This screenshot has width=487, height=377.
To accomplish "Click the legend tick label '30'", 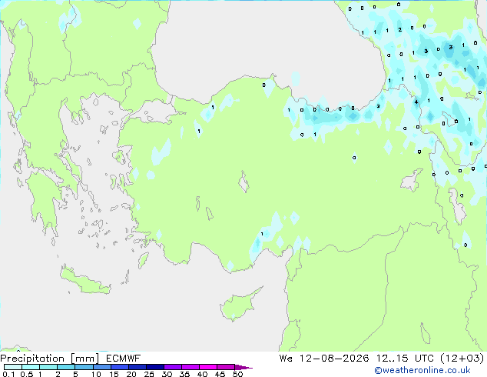I will click(x=167, y=374).
